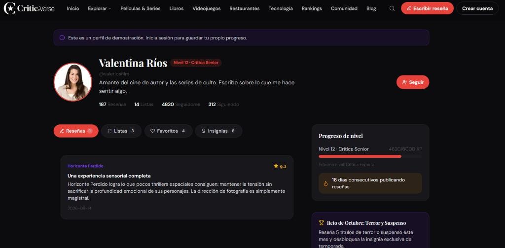Click 'Próximo nivel: Crítica Experta' text
Viewport: 505px width, 248px height.
tap(347, 165)
